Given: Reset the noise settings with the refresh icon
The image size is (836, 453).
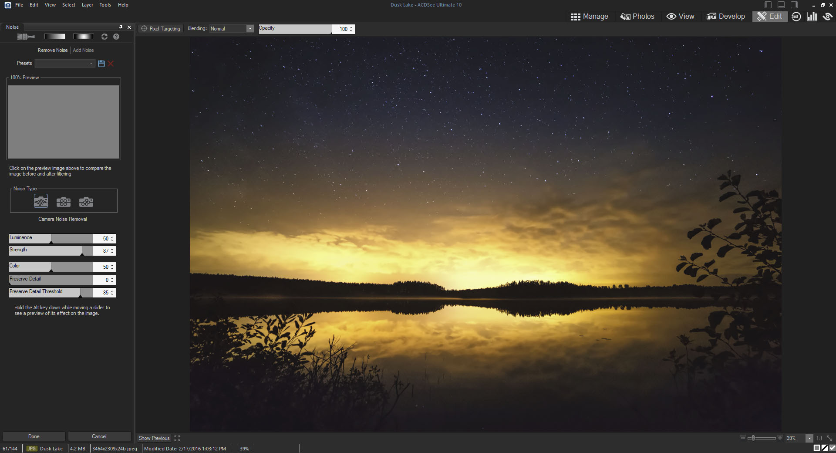Looking at the screenshot, I should click(104, 37).
